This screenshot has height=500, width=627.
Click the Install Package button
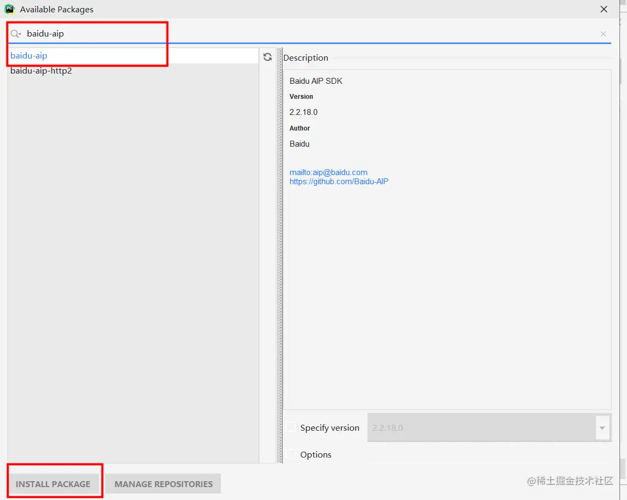(x=53, y=484)
